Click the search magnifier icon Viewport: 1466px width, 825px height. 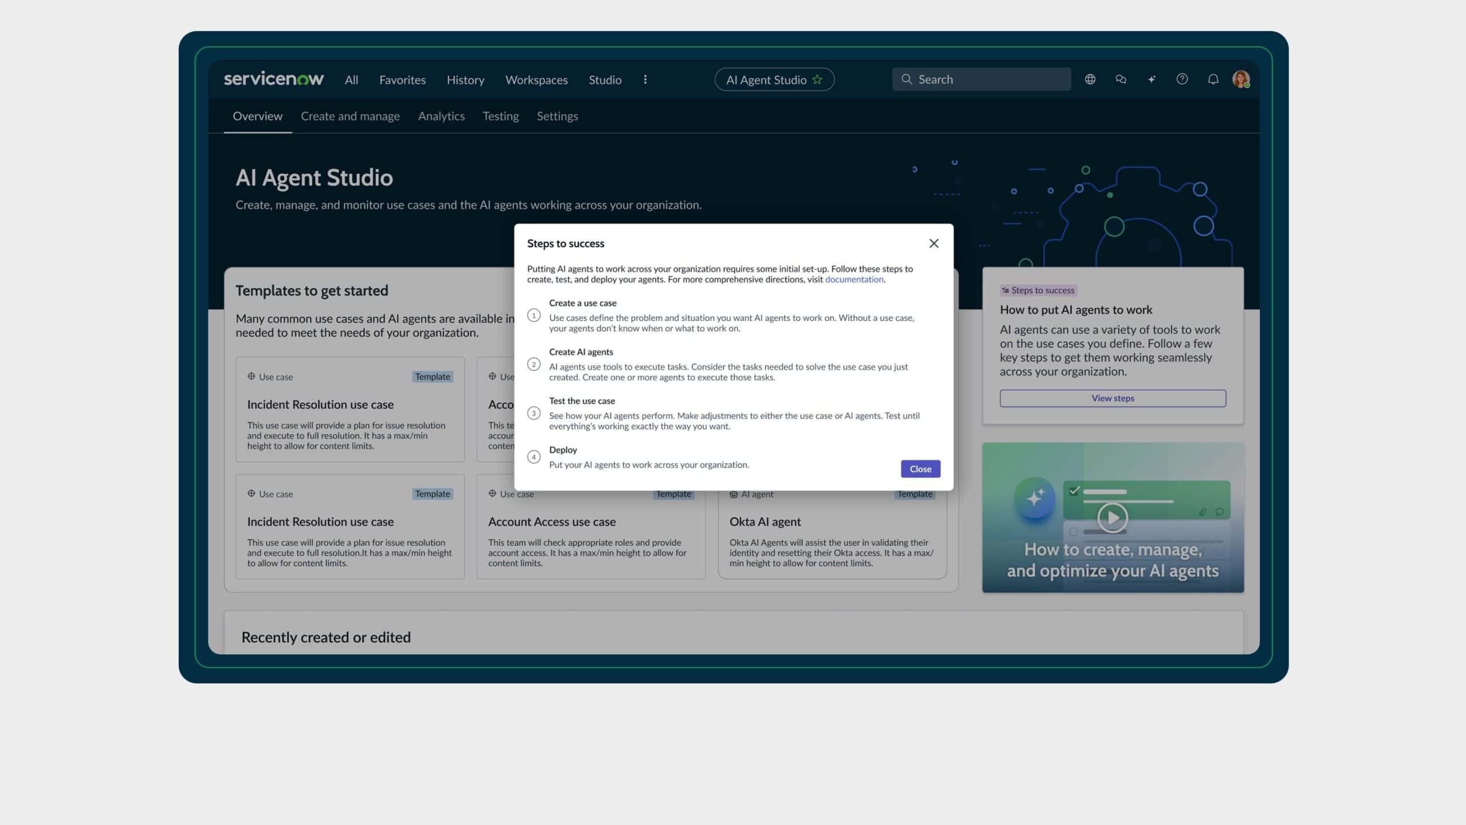907,79
